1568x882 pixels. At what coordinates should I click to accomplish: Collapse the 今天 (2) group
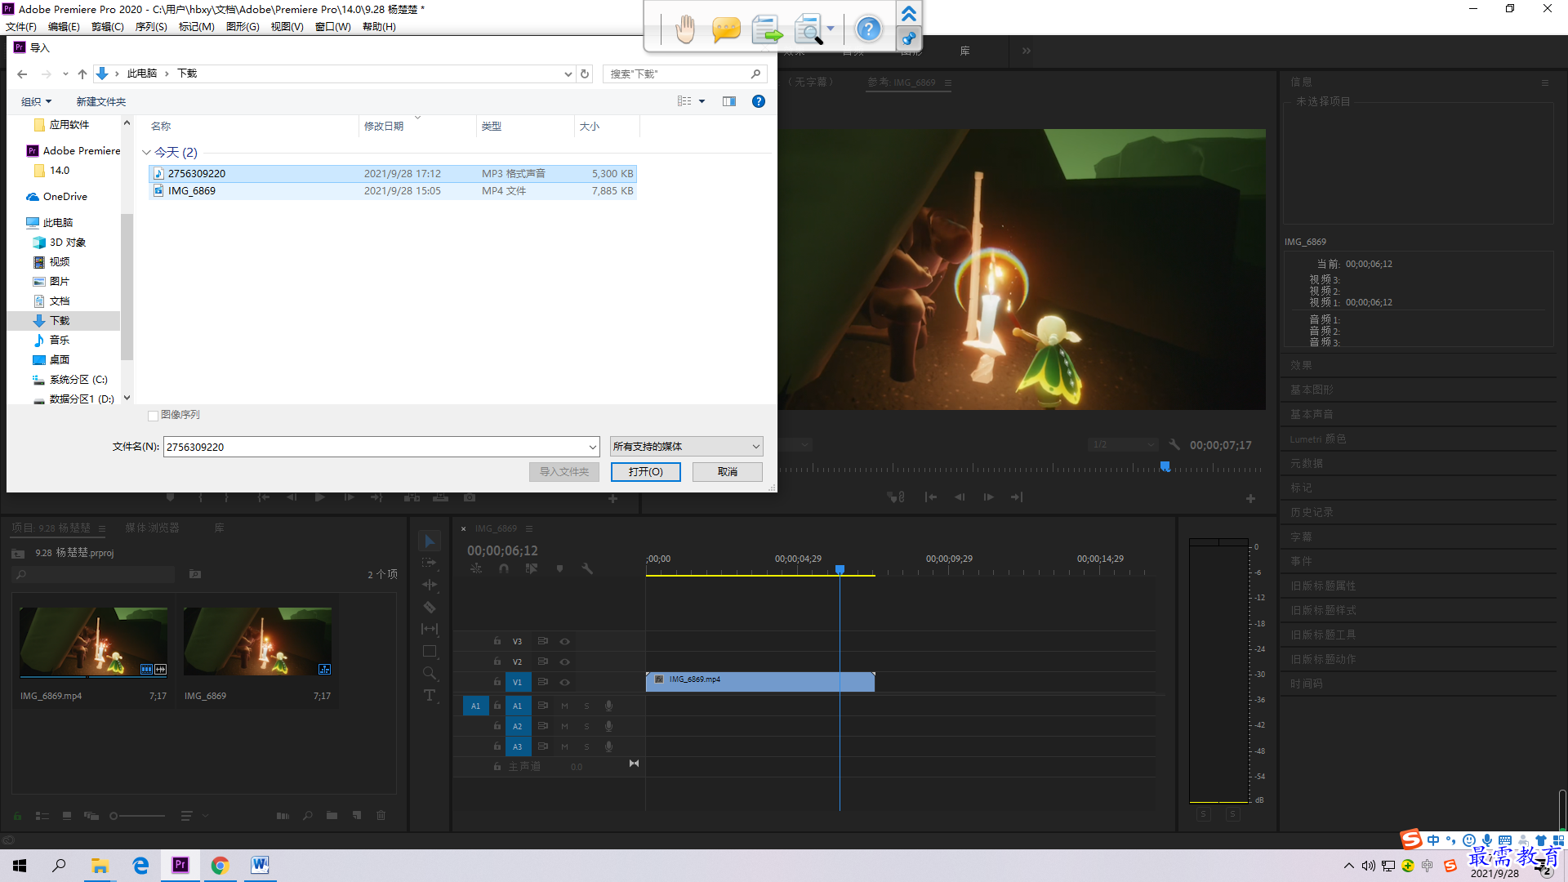point(146,152)
